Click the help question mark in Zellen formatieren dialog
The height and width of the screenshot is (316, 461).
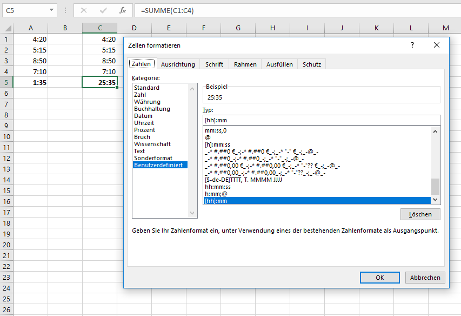click(412, 45)
